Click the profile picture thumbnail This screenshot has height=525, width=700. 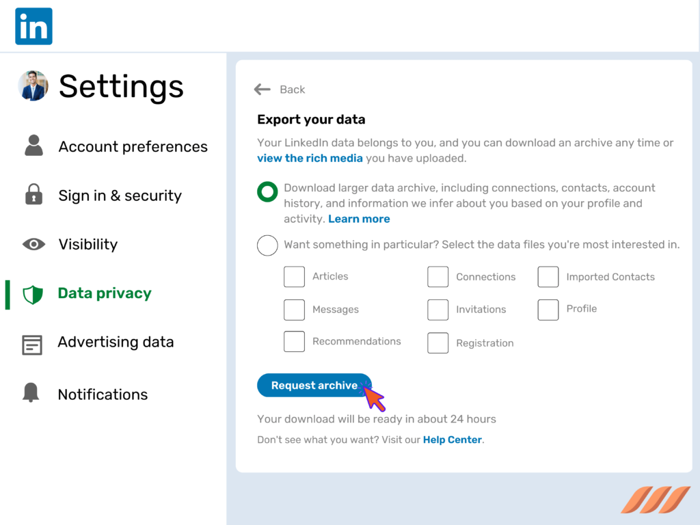click(x=33, y=86)
